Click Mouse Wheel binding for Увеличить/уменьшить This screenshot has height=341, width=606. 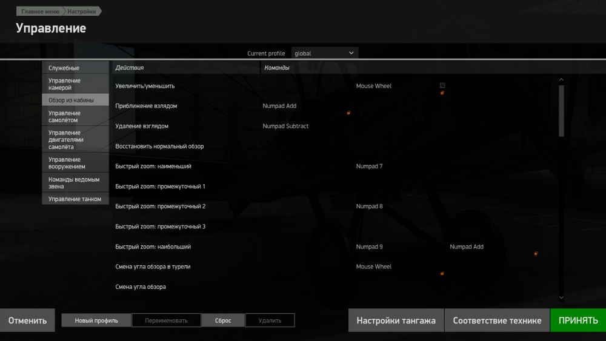pyautogui.click(x=374, y=86)
